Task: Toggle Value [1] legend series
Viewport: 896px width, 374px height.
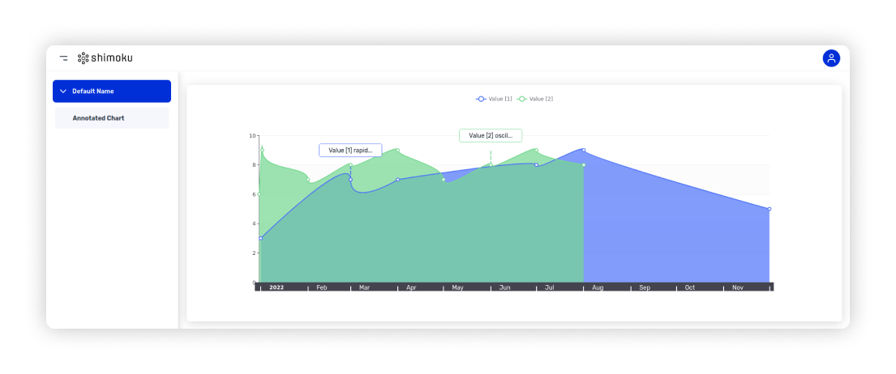Action: [x=494, y=99]
